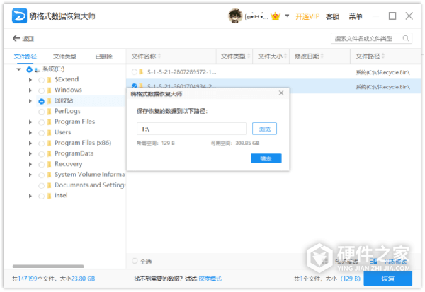The height and width of the screenshot is (292, 425).
Task: Select the 系统(C:) drive icon
Action: click(x=37, y=69)
